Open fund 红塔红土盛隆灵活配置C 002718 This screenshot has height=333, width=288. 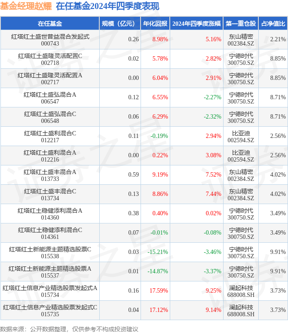click(x=50, y=59)
